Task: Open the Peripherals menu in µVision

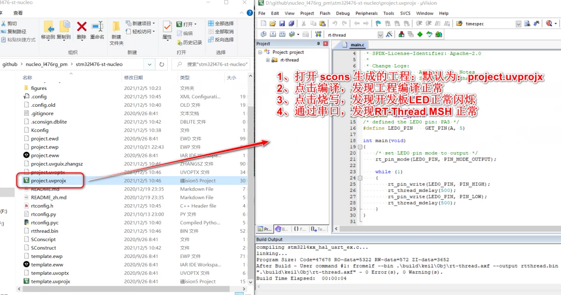Action: pos(367,13)
